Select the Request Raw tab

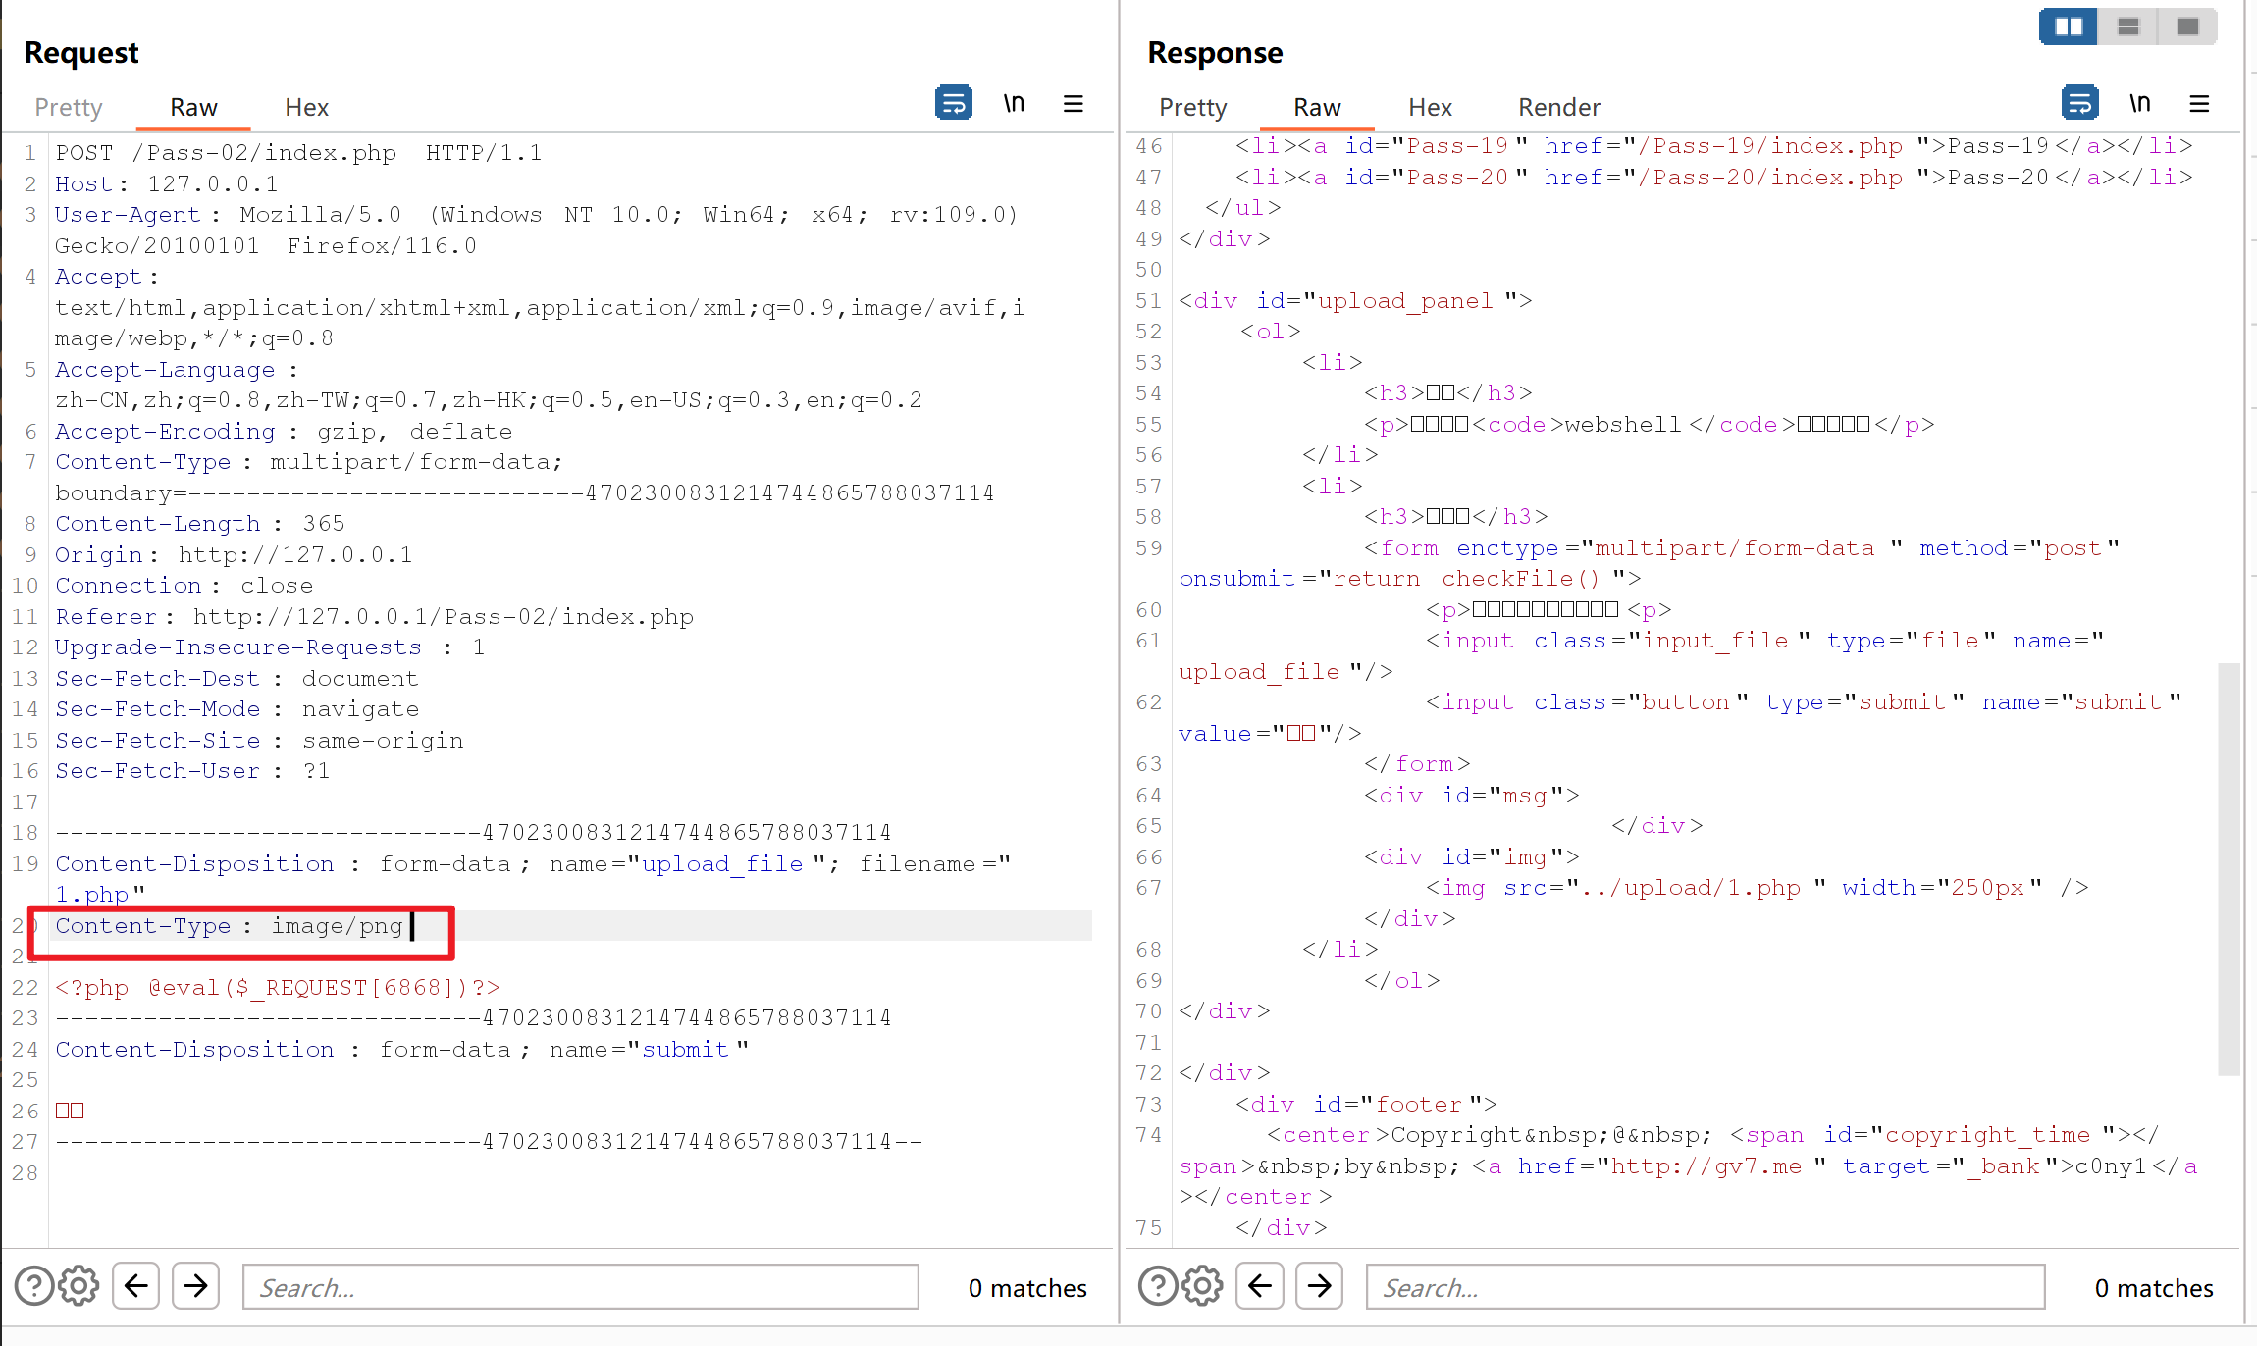193,107
